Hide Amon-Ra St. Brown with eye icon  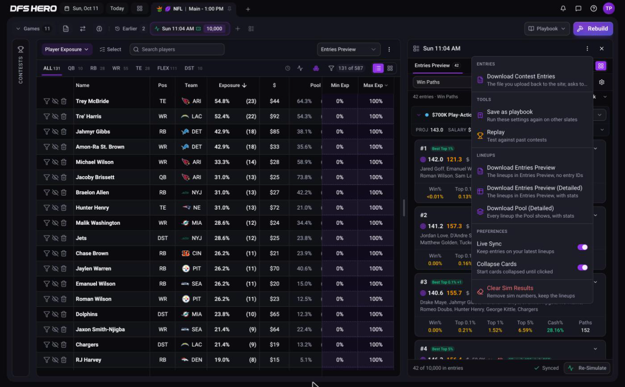[55, 147]
